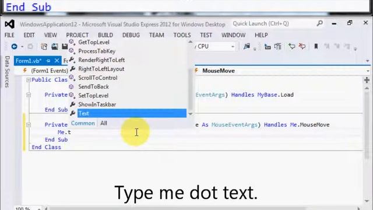Collapse the Public Class code region

(x=29, y=80)
